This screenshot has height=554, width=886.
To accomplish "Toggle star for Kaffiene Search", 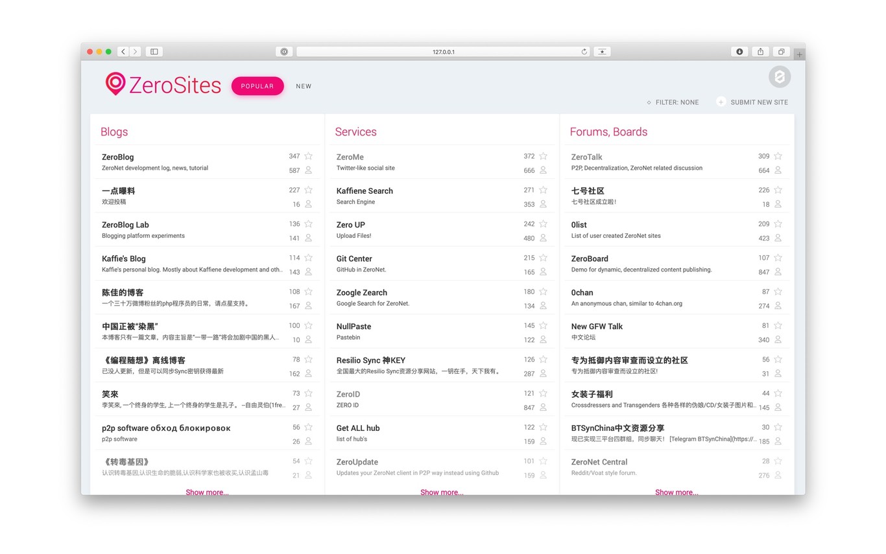I will click(544, 190).
